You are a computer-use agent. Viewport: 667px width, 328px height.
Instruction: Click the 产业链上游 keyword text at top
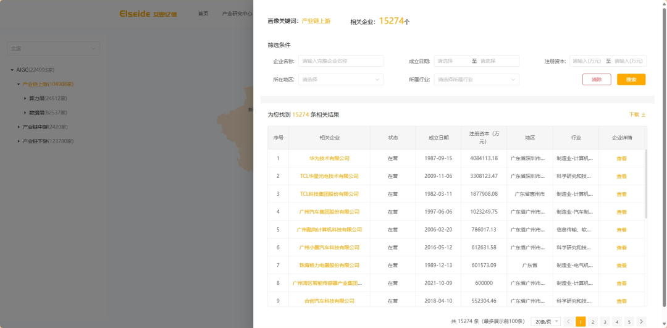[x=316, y=21]
